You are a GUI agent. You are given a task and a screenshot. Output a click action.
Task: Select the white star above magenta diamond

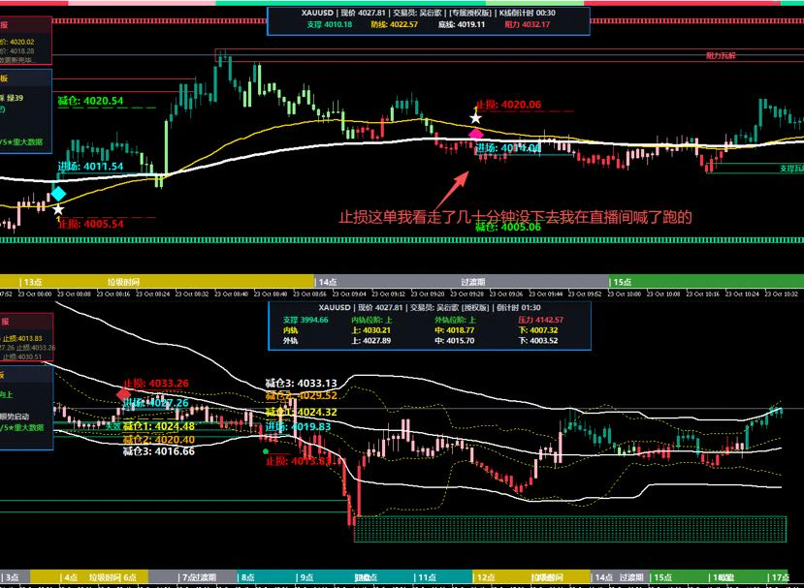coord(475,118)
